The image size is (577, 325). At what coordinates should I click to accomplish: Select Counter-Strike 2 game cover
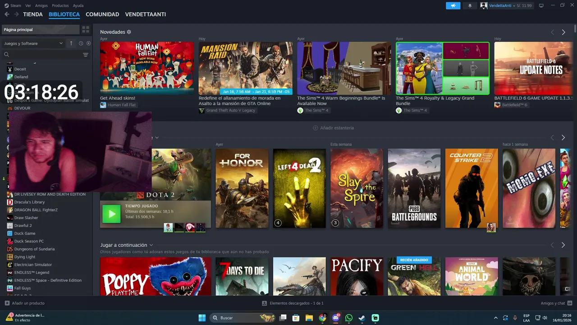pyautogui.click(x=472, y=188)
